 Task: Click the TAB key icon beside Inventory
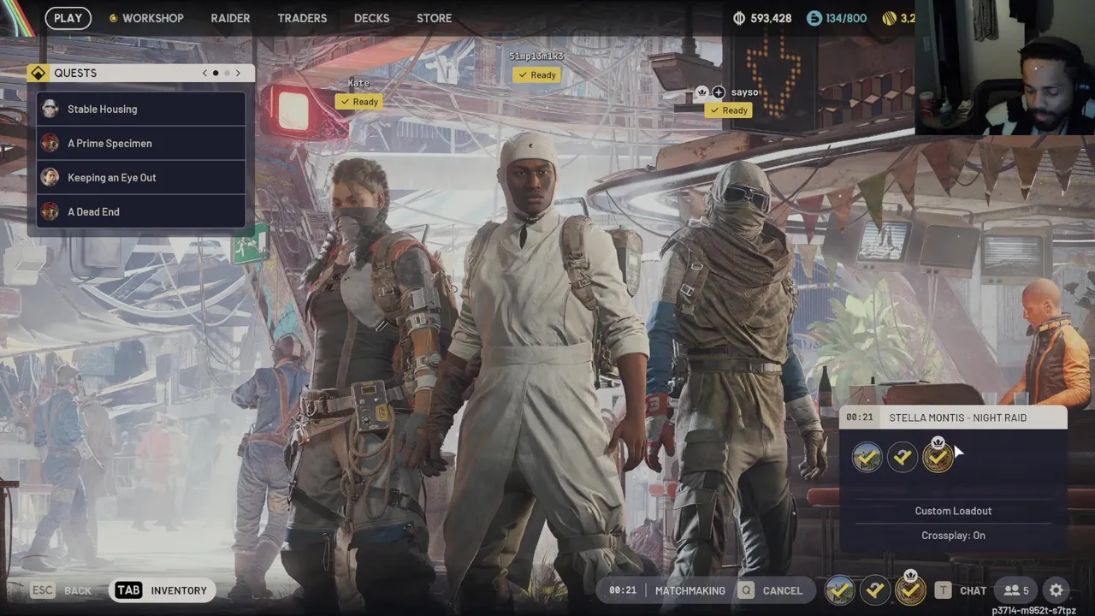(128, 590)
